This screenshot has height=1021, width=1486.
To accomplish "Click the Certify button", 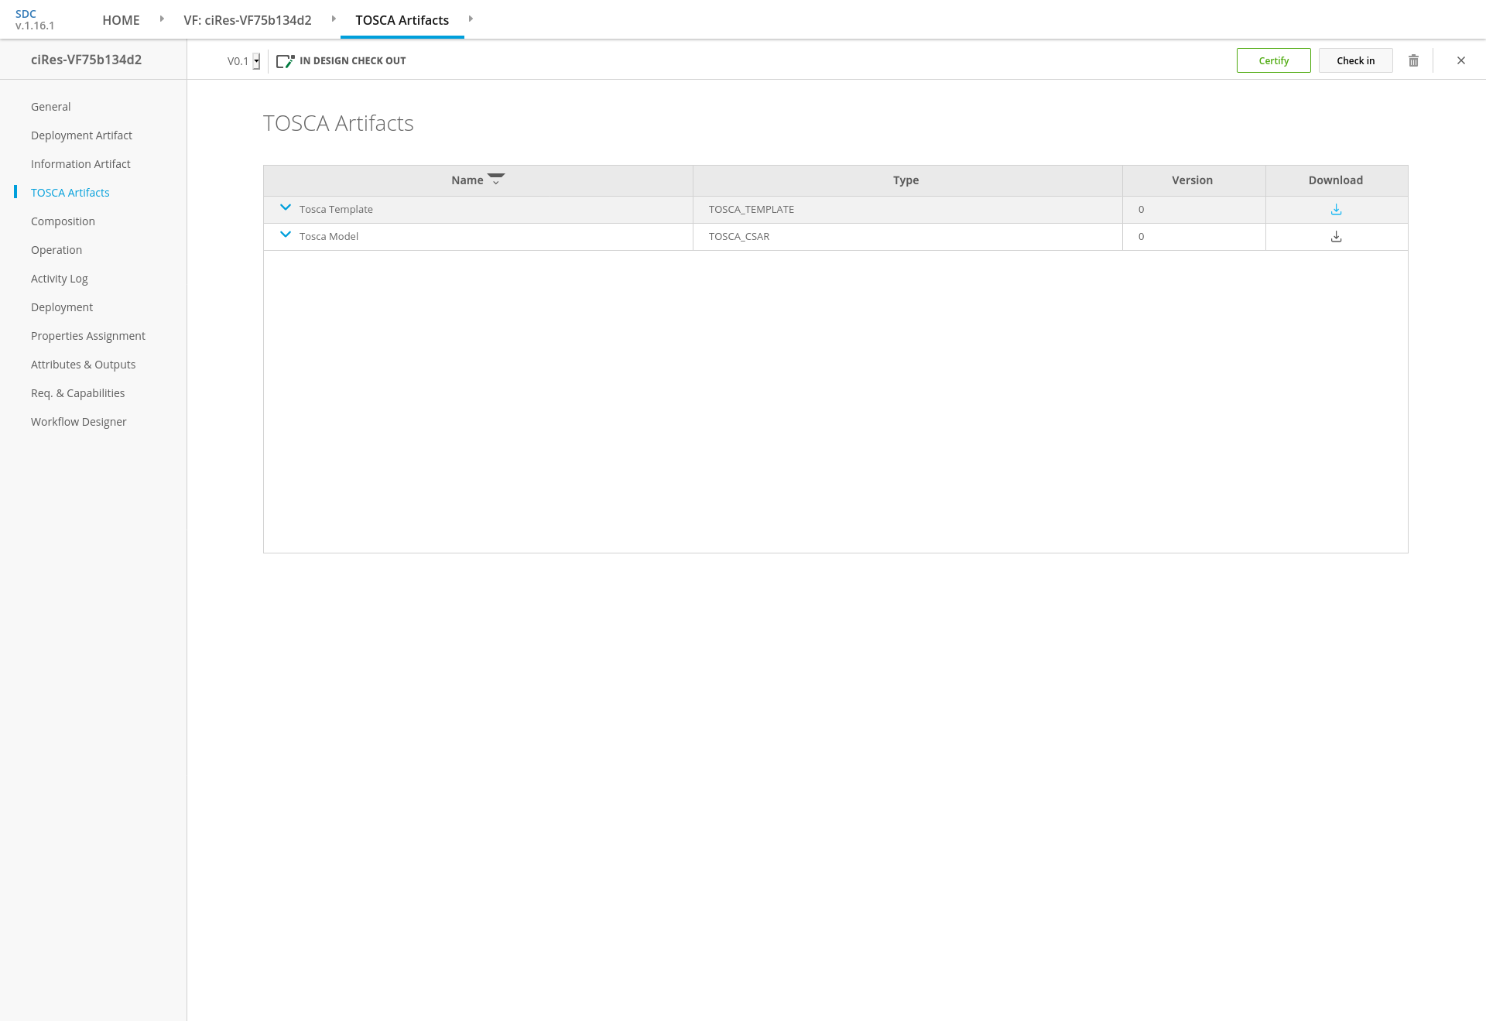I will tap(1273, 60).
